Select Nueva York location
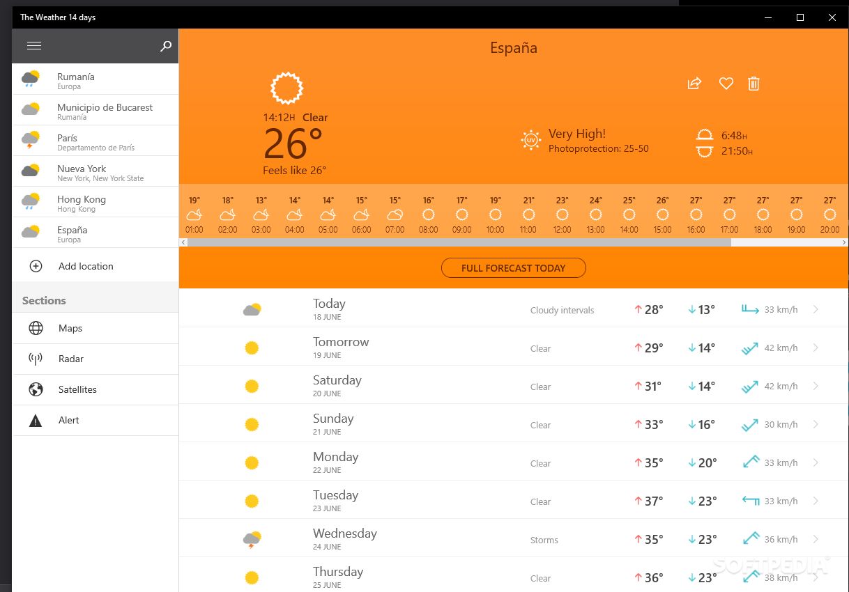849x592 pixels. click(x=95, y=171)
